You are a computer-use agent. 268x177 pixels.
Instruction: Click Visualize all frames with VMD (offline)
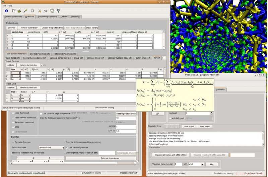171,155
